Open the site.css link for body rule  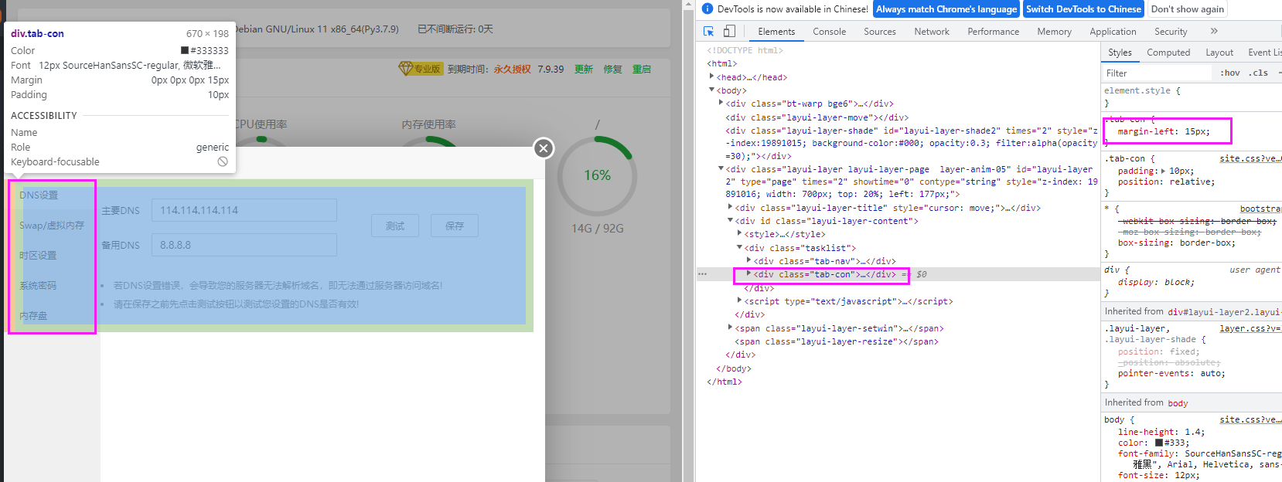[x=1250, y=419]
